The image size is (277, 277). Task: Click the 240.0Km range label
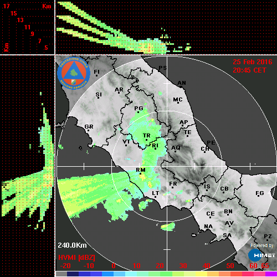[72, 245]
